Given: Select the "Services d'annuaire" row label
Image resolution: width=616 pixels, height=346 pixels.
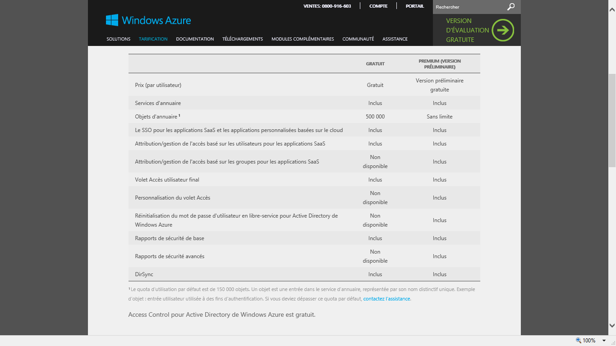Looking at the screenshot, I should 158,103.
